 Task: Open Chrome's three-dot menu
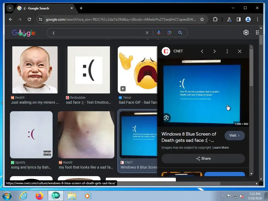click(x=258, y=19)
